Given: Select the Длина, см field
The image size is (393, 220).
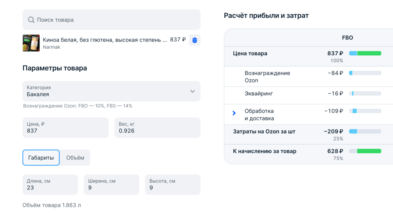Looking at the screenshot, I should point(50,185).
